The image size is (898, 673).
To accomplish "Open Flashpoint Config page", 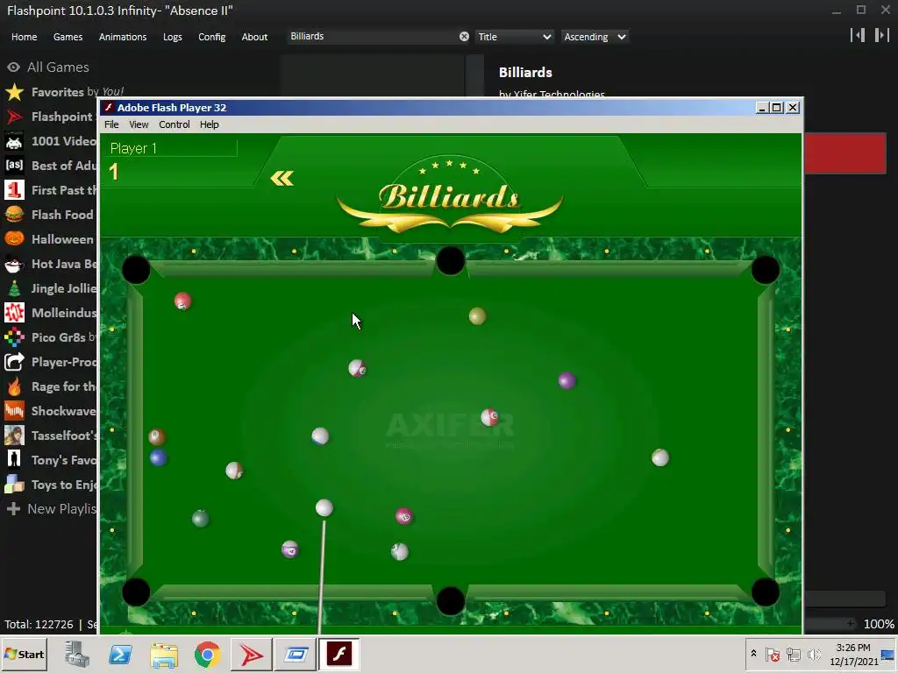I will pos(212,37).
